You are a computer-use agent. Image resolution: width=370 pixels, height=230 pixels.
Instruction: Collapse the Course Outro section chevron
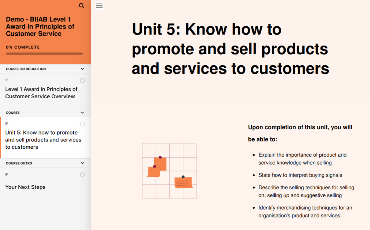pos(82,163)
